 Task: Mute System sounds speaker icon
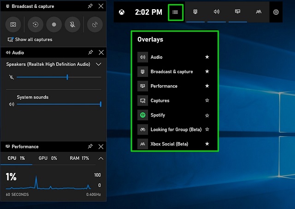12,104
